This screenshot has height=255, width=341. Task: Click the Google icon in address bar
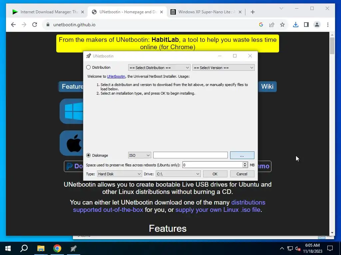(x=261, y=25)
